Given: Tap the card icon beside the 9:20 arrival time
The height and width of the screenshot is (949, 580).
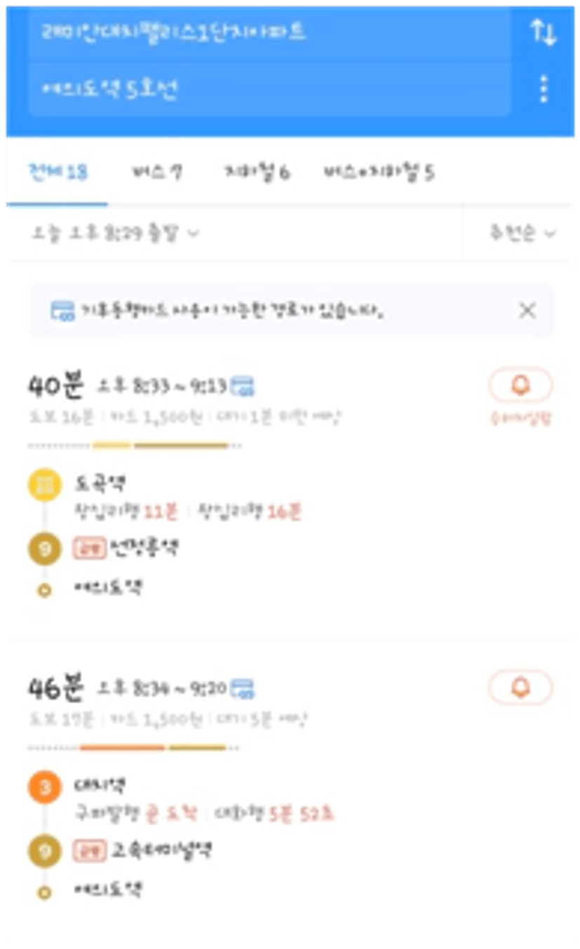Looking at the screenshot, I should [x=243, y=688].
